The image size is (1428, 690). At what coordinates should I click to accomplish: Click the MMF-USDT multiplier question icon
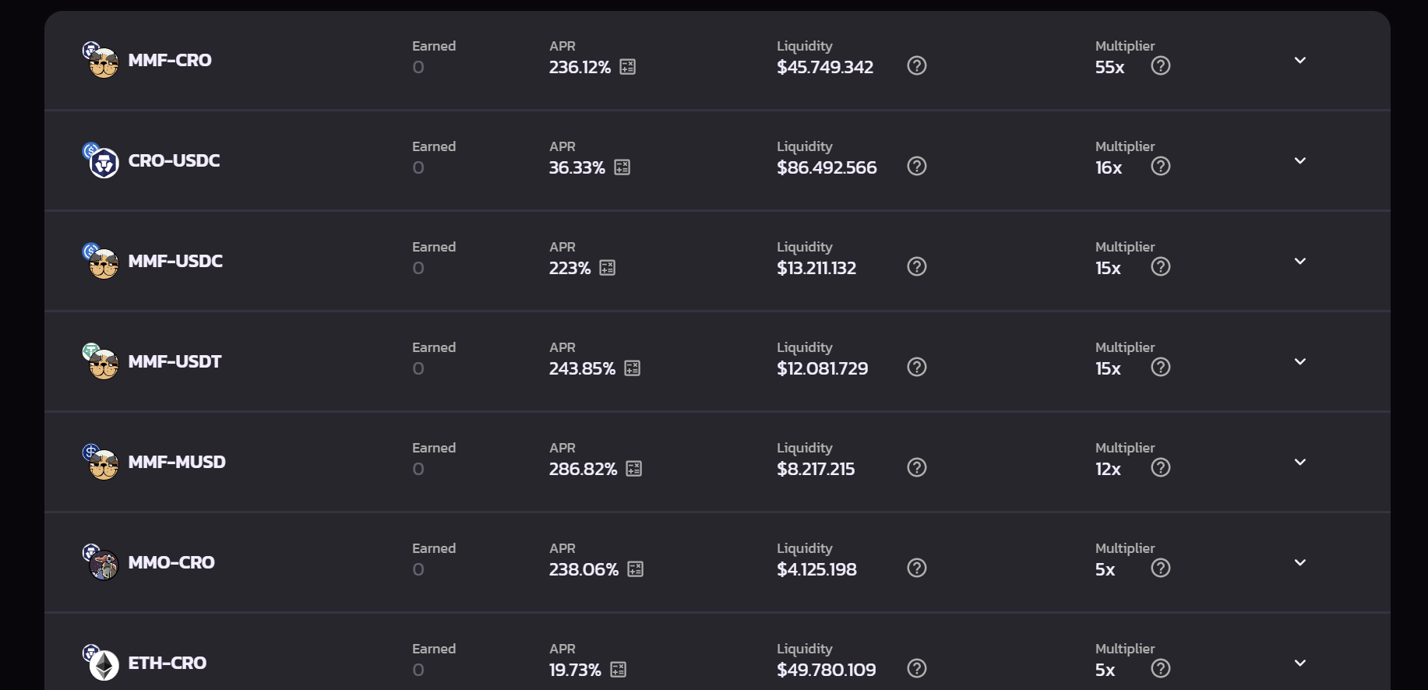pyautogui.click(x=1160, y=367)
